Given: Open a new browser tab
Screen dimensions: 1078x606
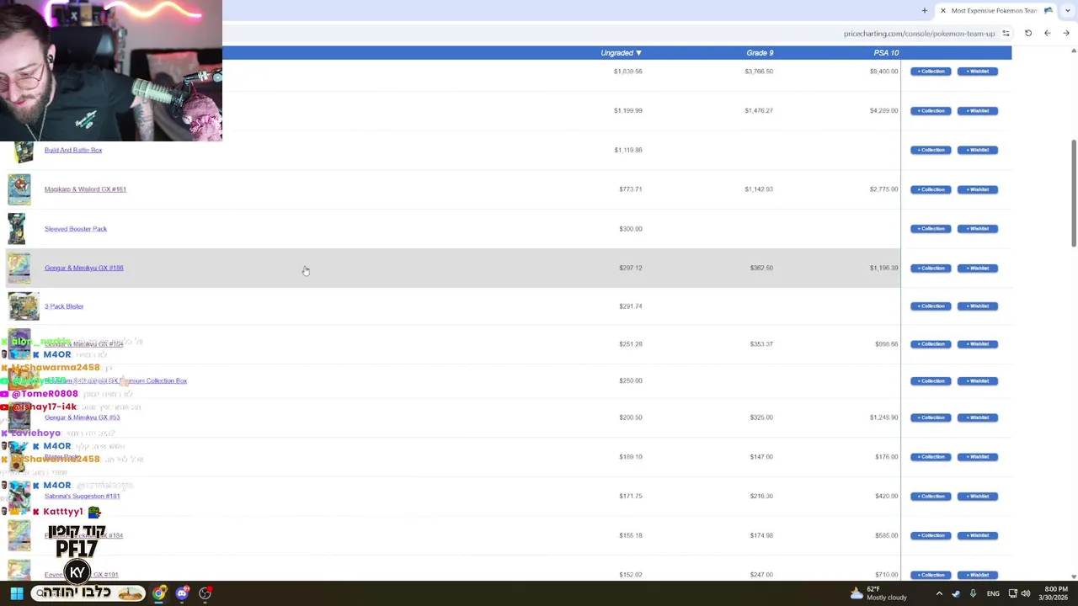Looking at the screenshot, I should tap(924, 11).
